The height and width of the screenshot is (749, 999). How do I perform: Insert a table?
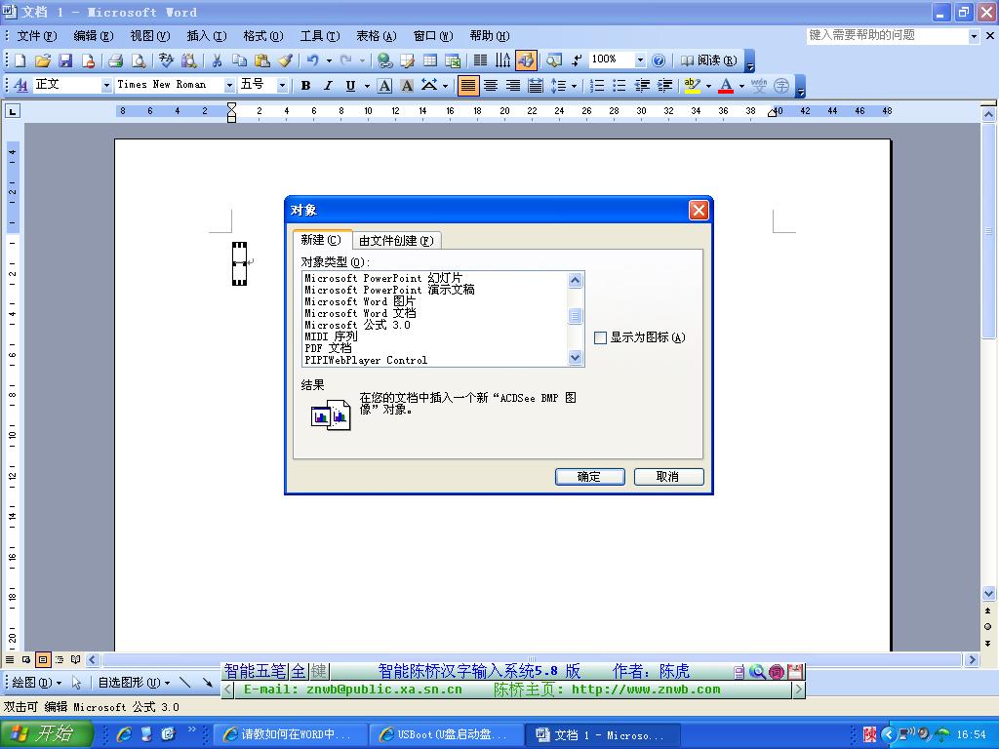click(x=430, y=60)
